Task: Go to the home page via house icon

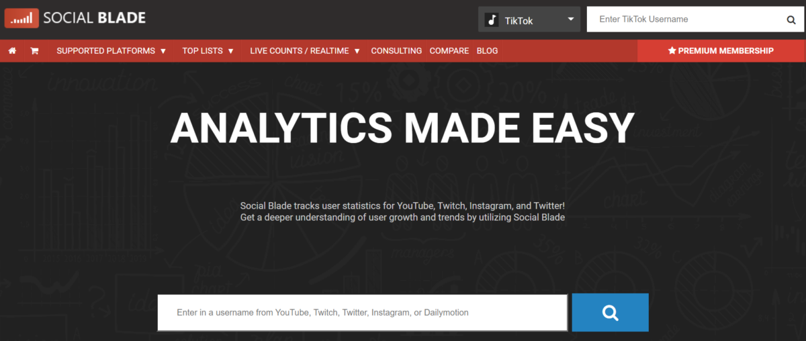Action: click(x=12, y=51)
